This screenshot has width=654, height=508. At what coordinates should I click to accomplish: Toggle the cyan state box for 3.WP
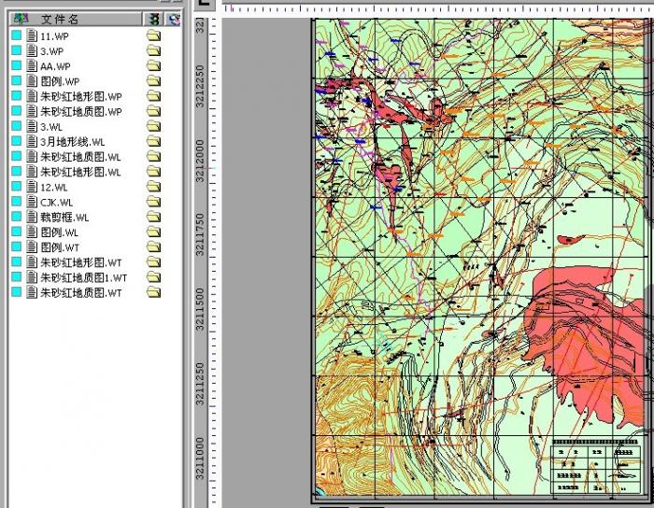click(17, 51)
